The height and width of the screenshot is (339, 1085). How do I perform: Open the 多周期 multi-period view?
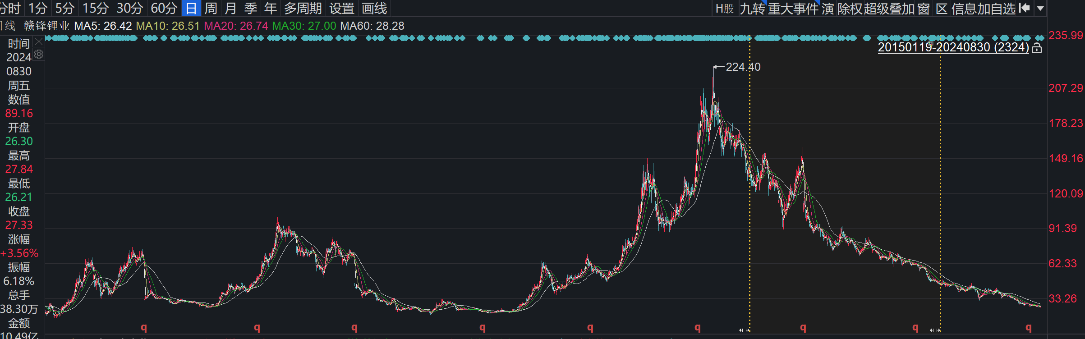(303, 8)
